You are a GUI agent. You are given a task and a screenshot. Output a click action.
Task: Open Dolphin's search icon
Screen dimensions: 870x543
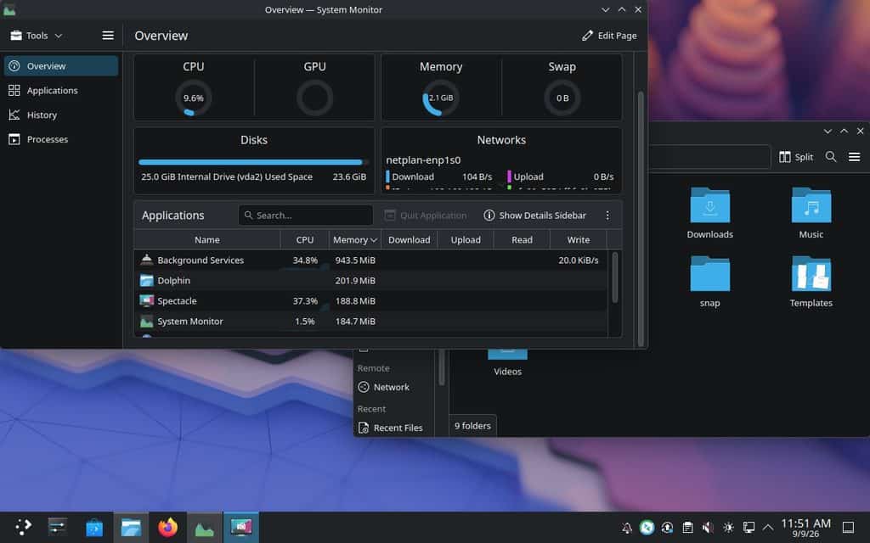click(831, 157)
